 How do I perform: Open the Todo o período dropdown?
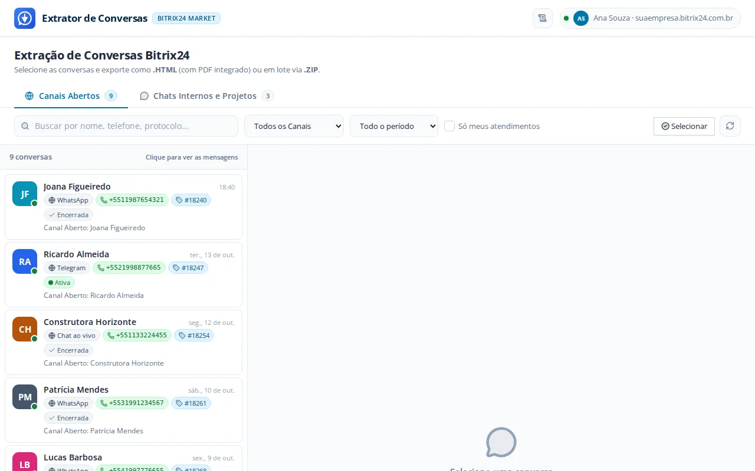point(394,126)
